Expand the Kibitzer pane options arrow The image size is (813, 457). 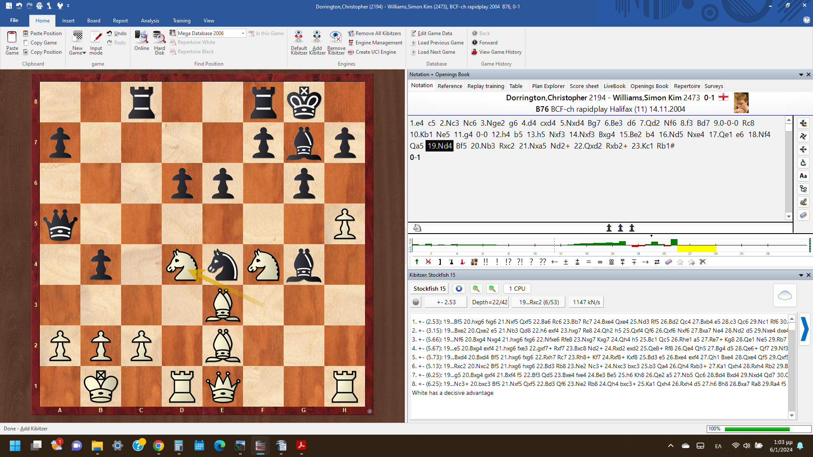pos(801,275)
